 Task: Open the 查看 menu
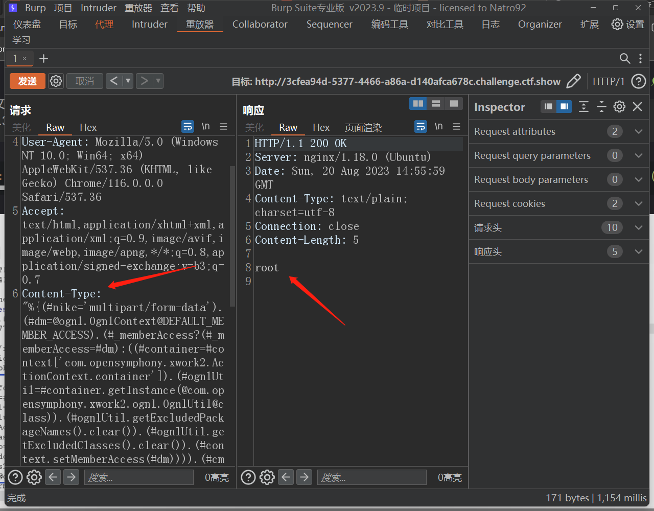pos(170,8)
